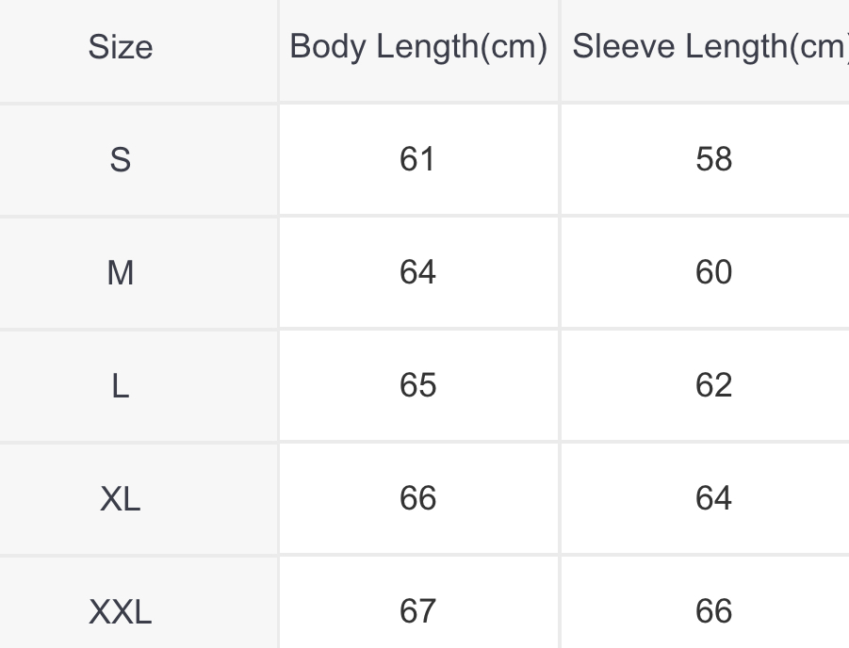The width and height of the screenshot is (849, 648).
Task: Click the word Length in Body Length header
Action: [427, 48]
